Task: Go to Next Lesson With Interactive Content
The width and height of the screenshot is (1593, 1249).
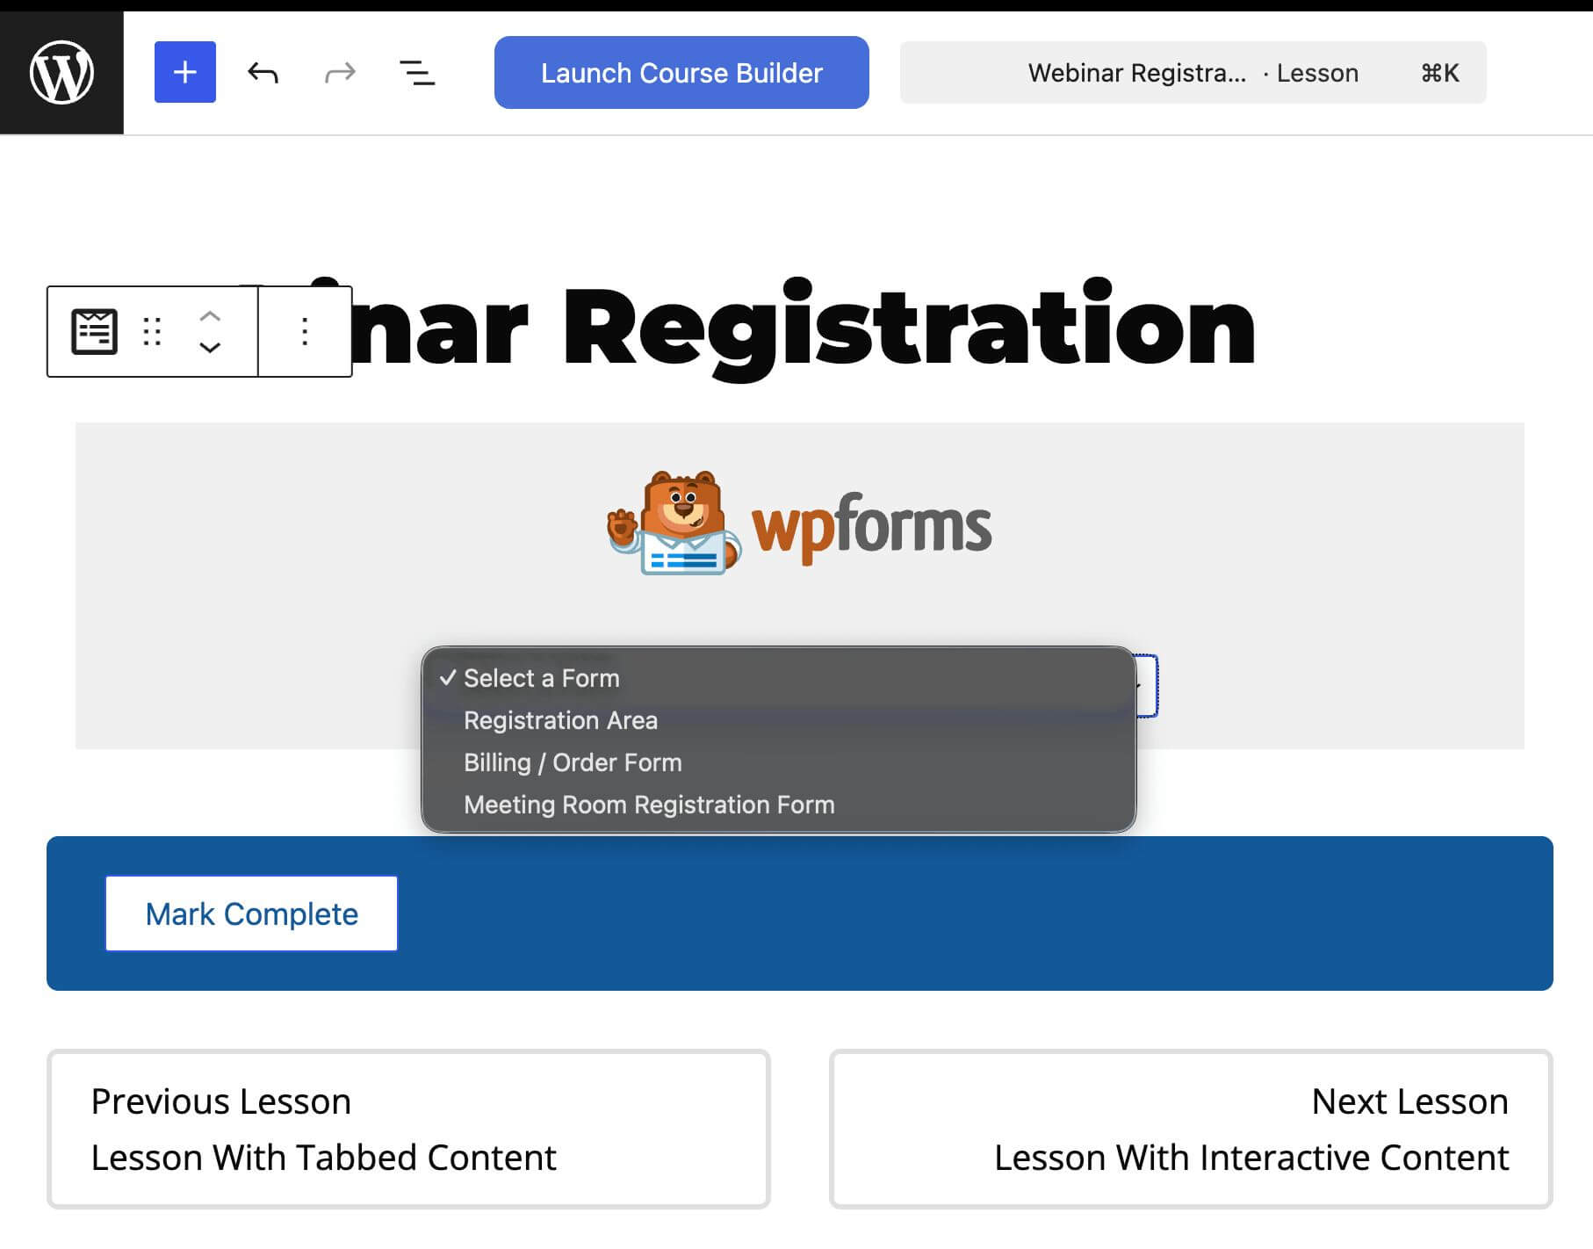Action: pyautogui.click(x=1191, y=1129)
